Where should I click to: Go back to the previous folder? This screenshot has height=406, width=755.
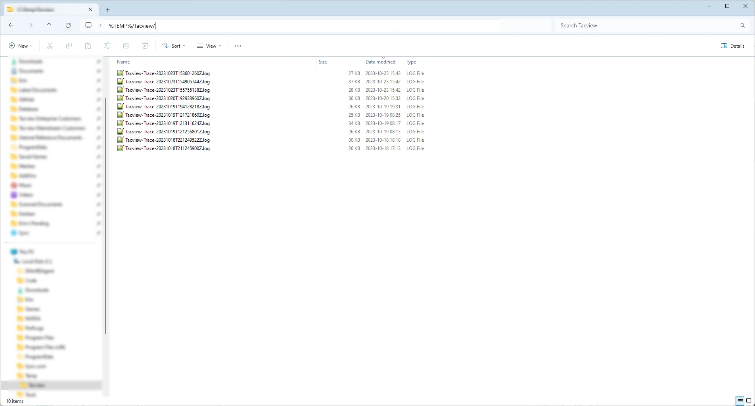point(11,25)
